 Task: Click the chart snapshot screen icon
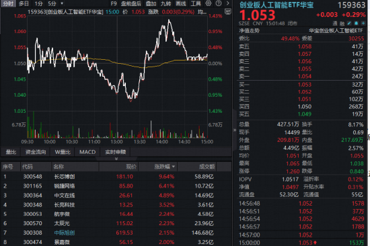coord(228,11)
